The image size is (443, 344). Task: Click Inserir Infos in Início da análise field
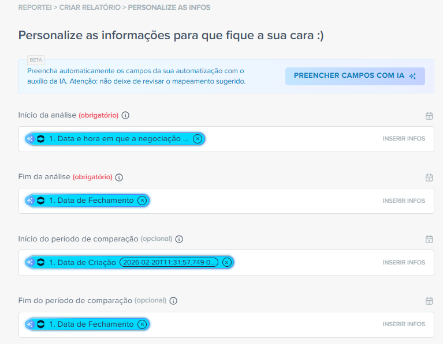pos(404,139)
